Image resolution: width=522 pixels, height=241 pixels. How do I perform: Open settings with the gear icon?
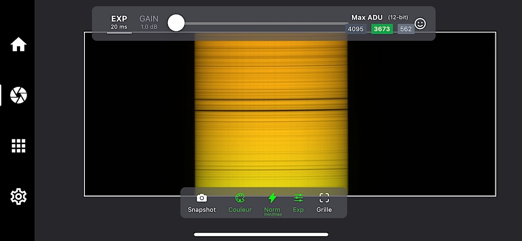18,197
